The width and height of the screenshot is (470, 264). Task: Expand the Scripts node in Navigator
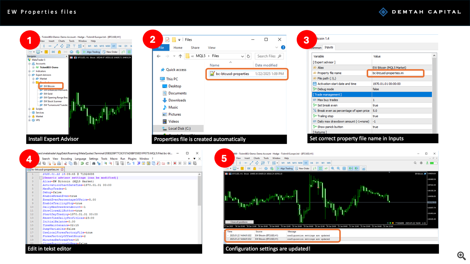29,109
